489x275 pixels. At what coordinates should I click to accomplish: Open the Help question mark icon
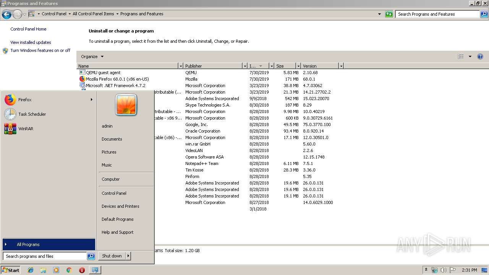pyautogui.click(x=480, y=57)
